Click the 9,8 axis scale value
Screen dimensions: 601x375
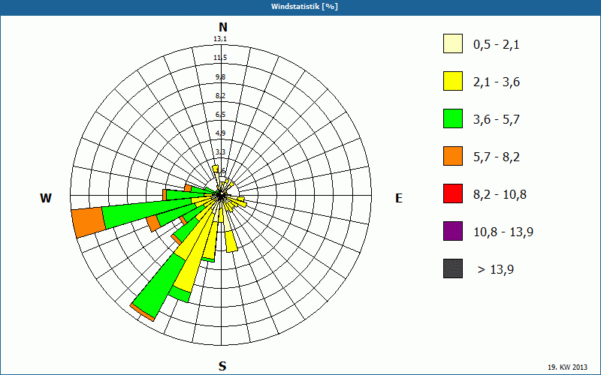(x=220, y=77)
